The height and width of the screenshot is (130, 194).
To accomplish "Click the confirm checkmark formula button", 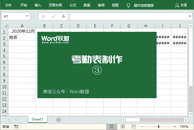I will pos(53,16).
